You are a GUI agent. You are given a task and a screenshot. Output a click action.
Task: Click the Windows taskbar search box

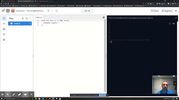click(15, 99)
